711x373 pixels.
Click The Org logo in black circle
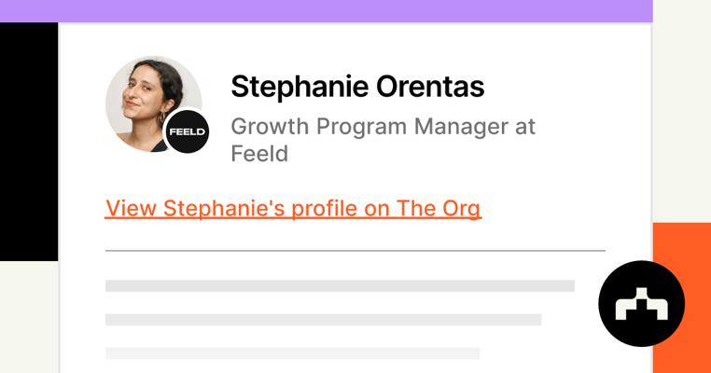pyautogui.click(x=641, y=304)
